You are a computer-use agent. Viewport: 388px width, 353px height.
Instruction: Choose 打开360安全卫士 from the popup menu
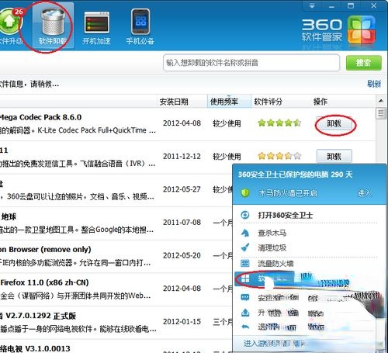[x=286, y=215]
